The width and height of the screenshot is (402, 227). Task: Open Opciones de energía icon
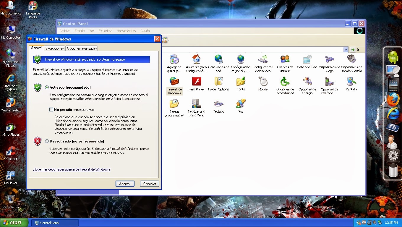coord(307,86)
